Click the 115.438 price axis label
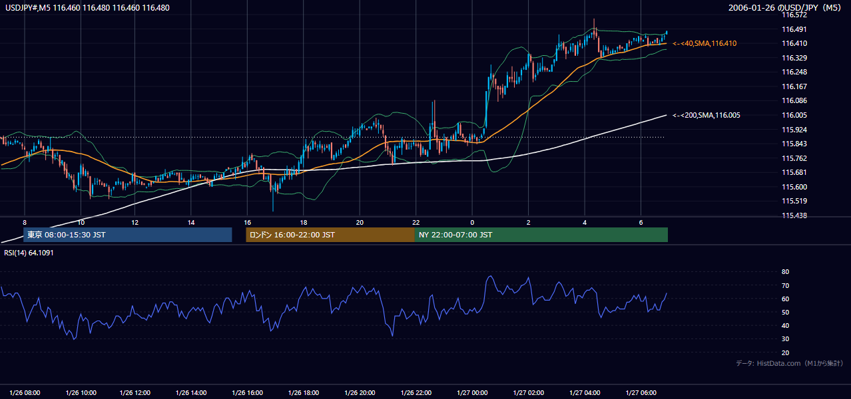This screenshot has height=399, width=851. click(x=793, y=215)
